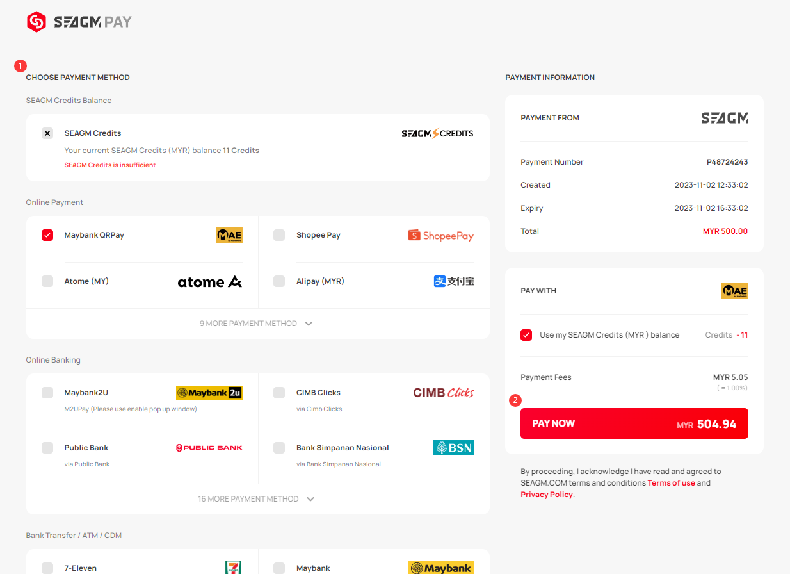The height and width of the screenshot is (574, 790).
Task: Click the CIMB Clicks logo
Action: (x=444, y=393)
